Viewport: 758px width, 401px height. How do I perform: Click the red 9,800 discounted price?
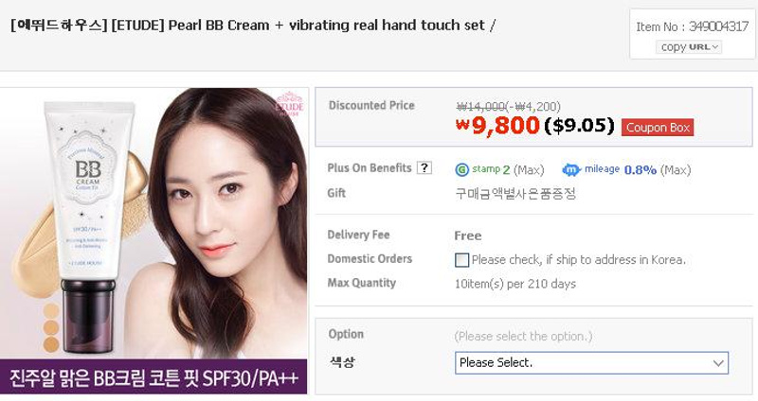(497, 126)
